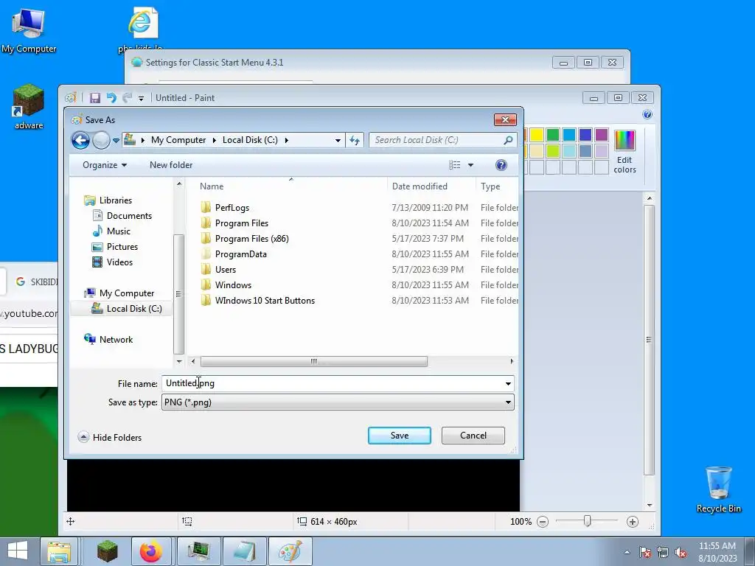Click the Paint Help question mark icon
The image size is (755, 566).
(x=647, y=114)
